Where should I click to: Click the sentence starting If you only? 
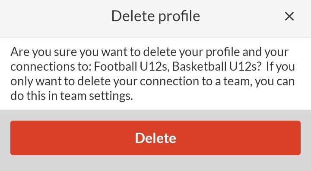[x=152, y=81]
